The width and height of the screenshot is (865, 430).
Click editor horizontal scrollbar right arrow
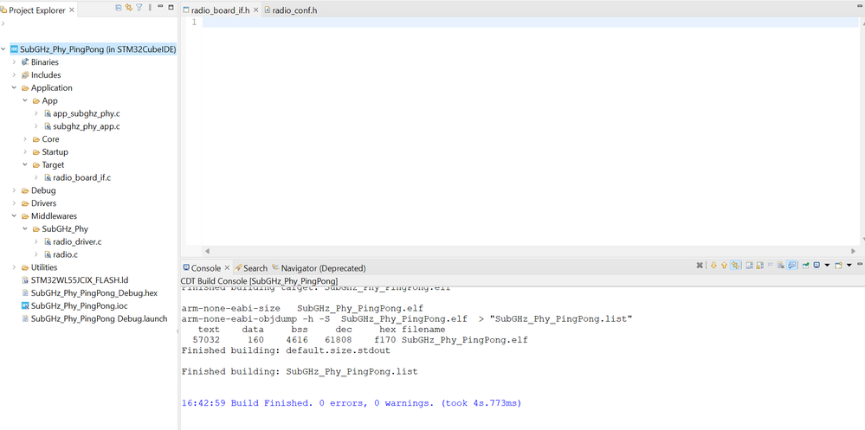[x=853, y=251]
